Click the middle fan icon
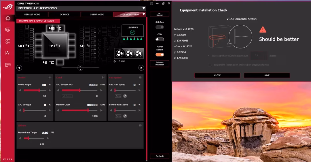 click(129, 53)
